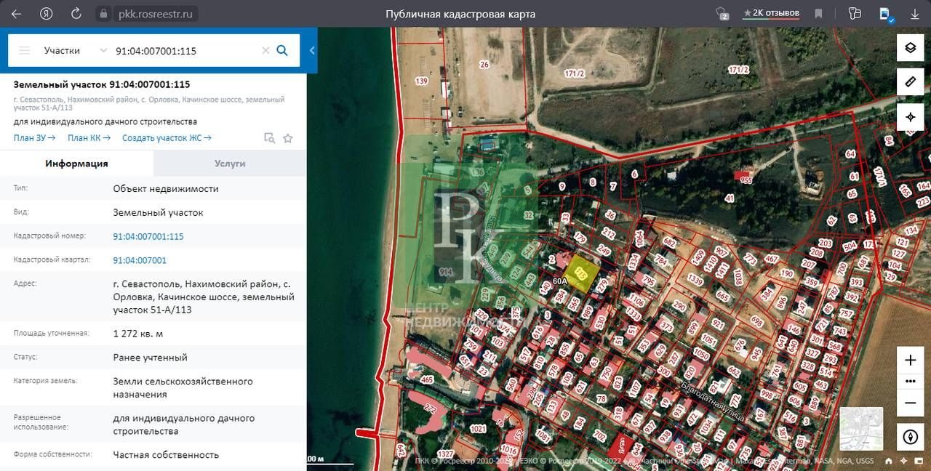931x471 pixels.
Task: Click the parcel title heading 91:04:007001:115
Action: click(102, 84)
